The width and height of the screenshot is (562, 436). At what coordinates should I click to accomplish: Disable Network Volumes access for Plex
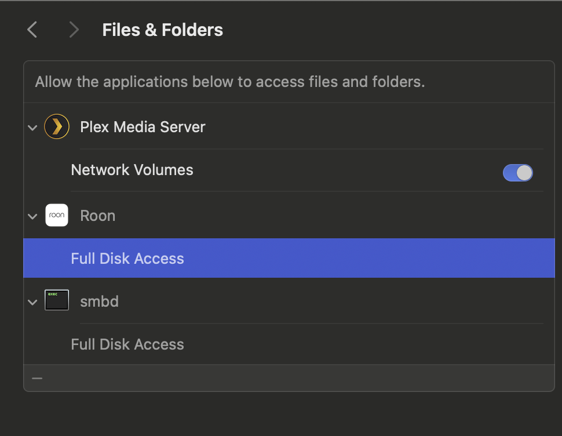click(x=517, y=173)
